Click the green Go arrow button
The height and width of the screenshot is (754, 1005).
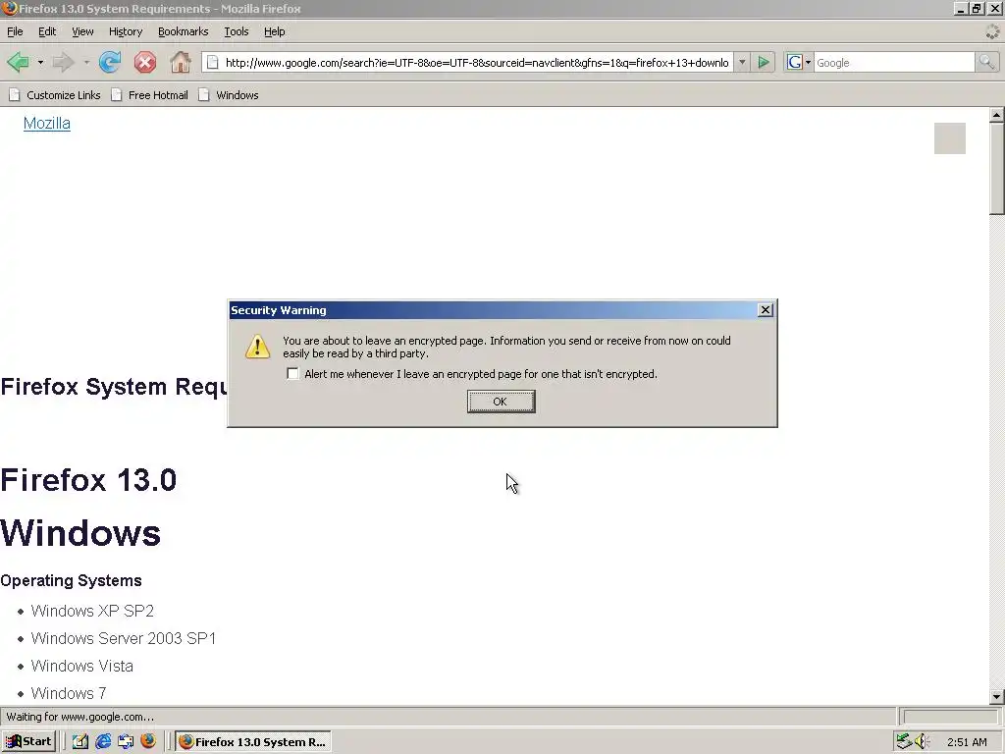click(764, 62)
